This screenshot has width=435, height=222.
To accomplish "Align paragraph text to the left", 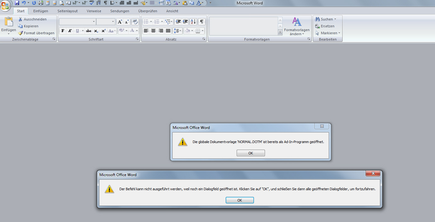I will (146, 31).
